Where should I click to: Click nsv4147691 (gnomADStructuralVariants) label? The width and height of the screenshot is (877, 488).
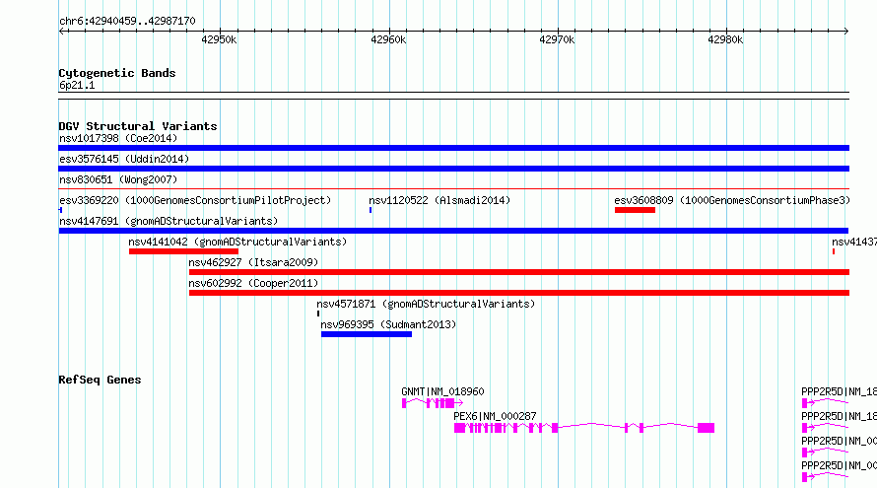coord(169,221)
